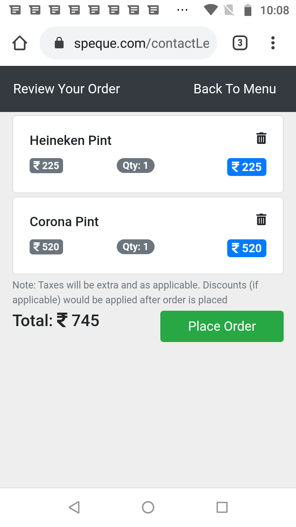Tap the Corona Pint item name
Screen dimensions: 296x527
pyautogui.click(x=64, y=222)
